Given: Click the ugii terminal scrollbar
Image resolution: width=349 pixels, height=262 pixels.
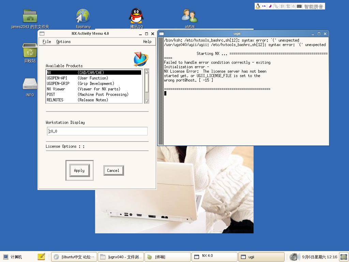Looking at the screenshot, I should pyautogui.click(x=161, y=91).
